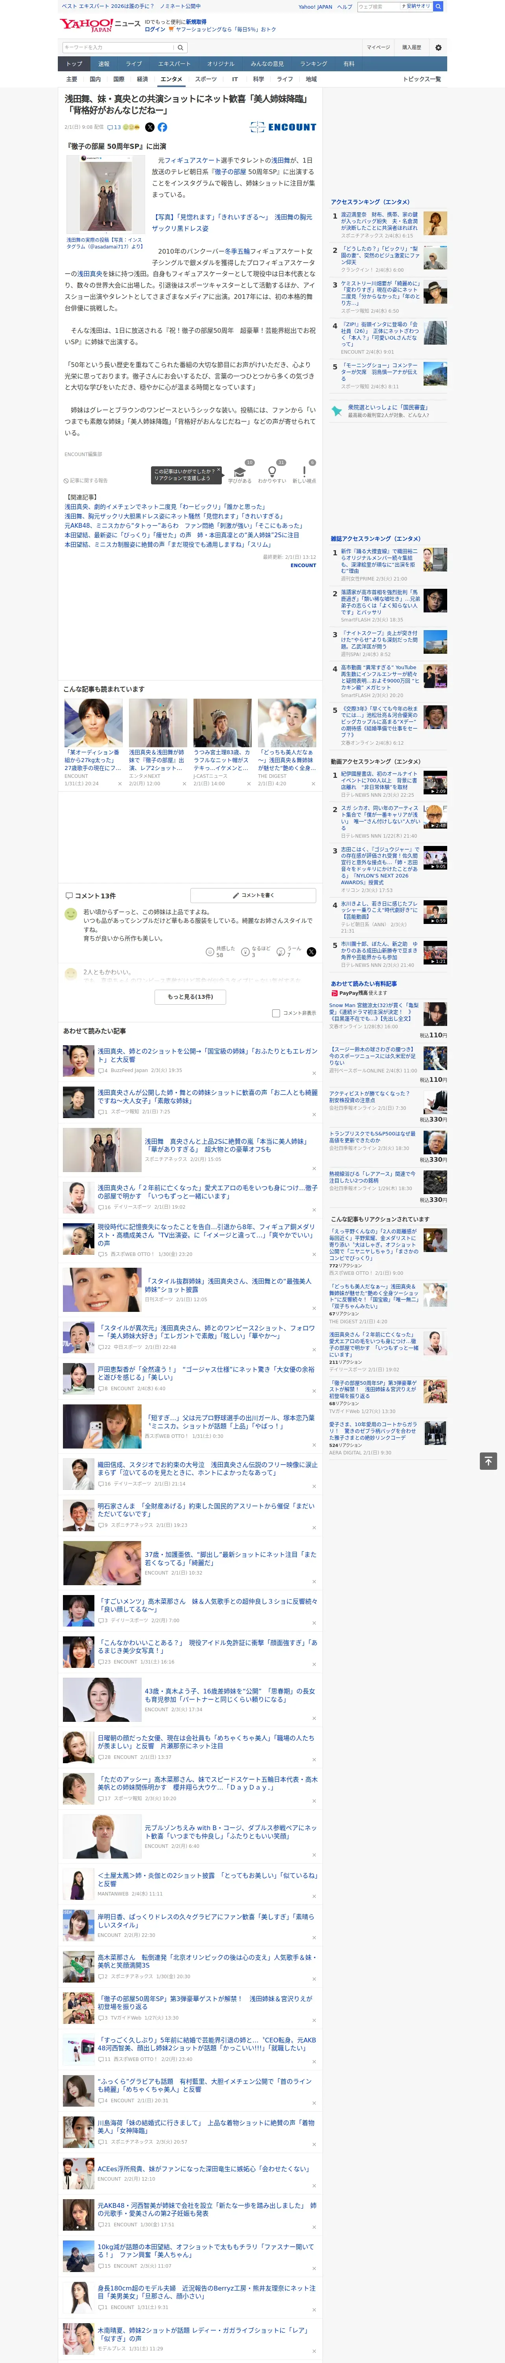Open article 織田信成、スタジオでお約束の大号泣
505x2363 pixels.
[x=207, y=1469]
